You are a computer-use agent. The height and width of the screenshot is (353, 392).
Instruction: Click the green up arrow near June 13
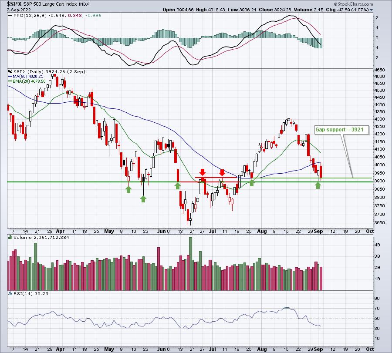[178, 185]
